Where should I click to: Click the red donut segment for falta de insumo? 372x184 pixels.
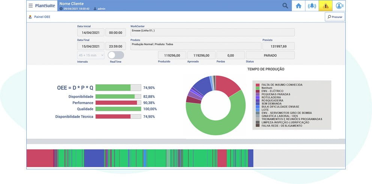pyautogui.click(x=227, y=85)
